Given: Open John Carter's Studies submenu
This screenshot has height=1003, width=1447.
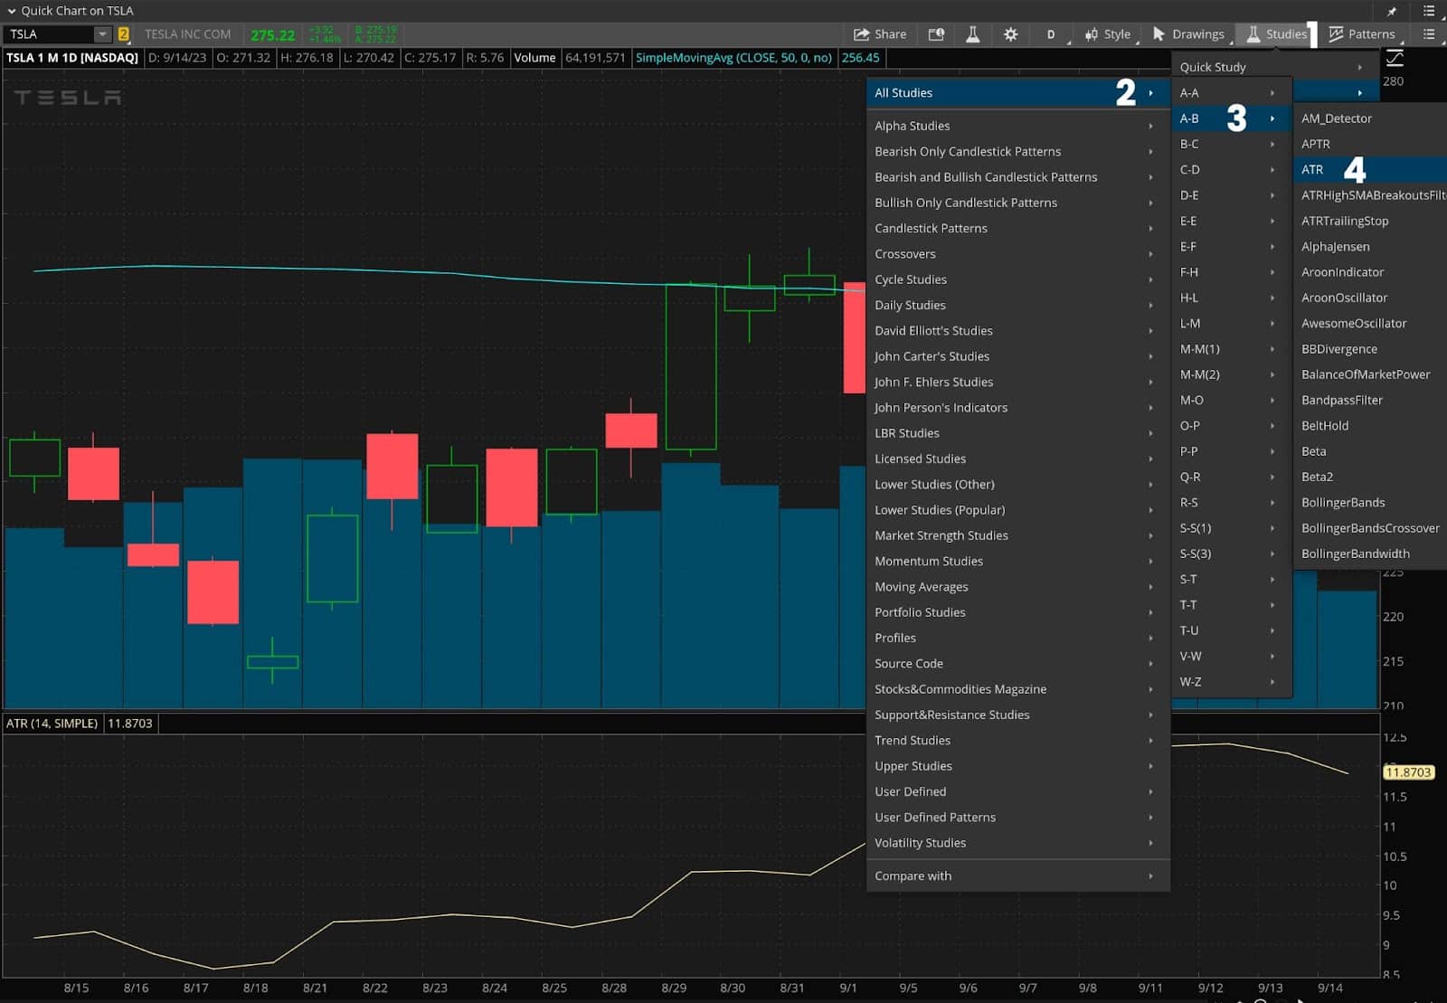Looking at the screenshot, I should [x=1018, y=356].
